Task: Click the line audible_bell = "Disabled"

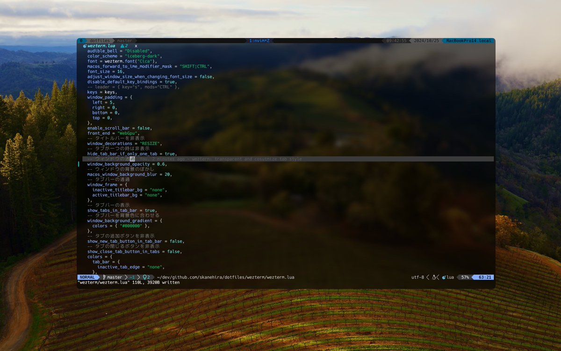Action: (x=120, y=51)
